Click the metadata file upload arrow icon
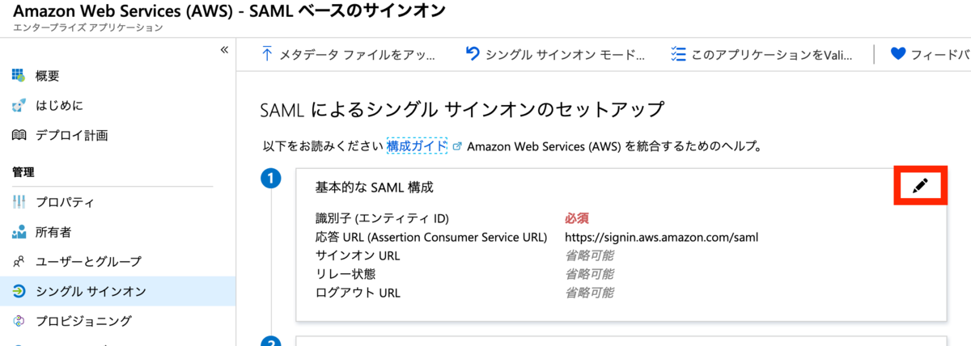This screenshot has height=346, width=971. coord(266,54)
